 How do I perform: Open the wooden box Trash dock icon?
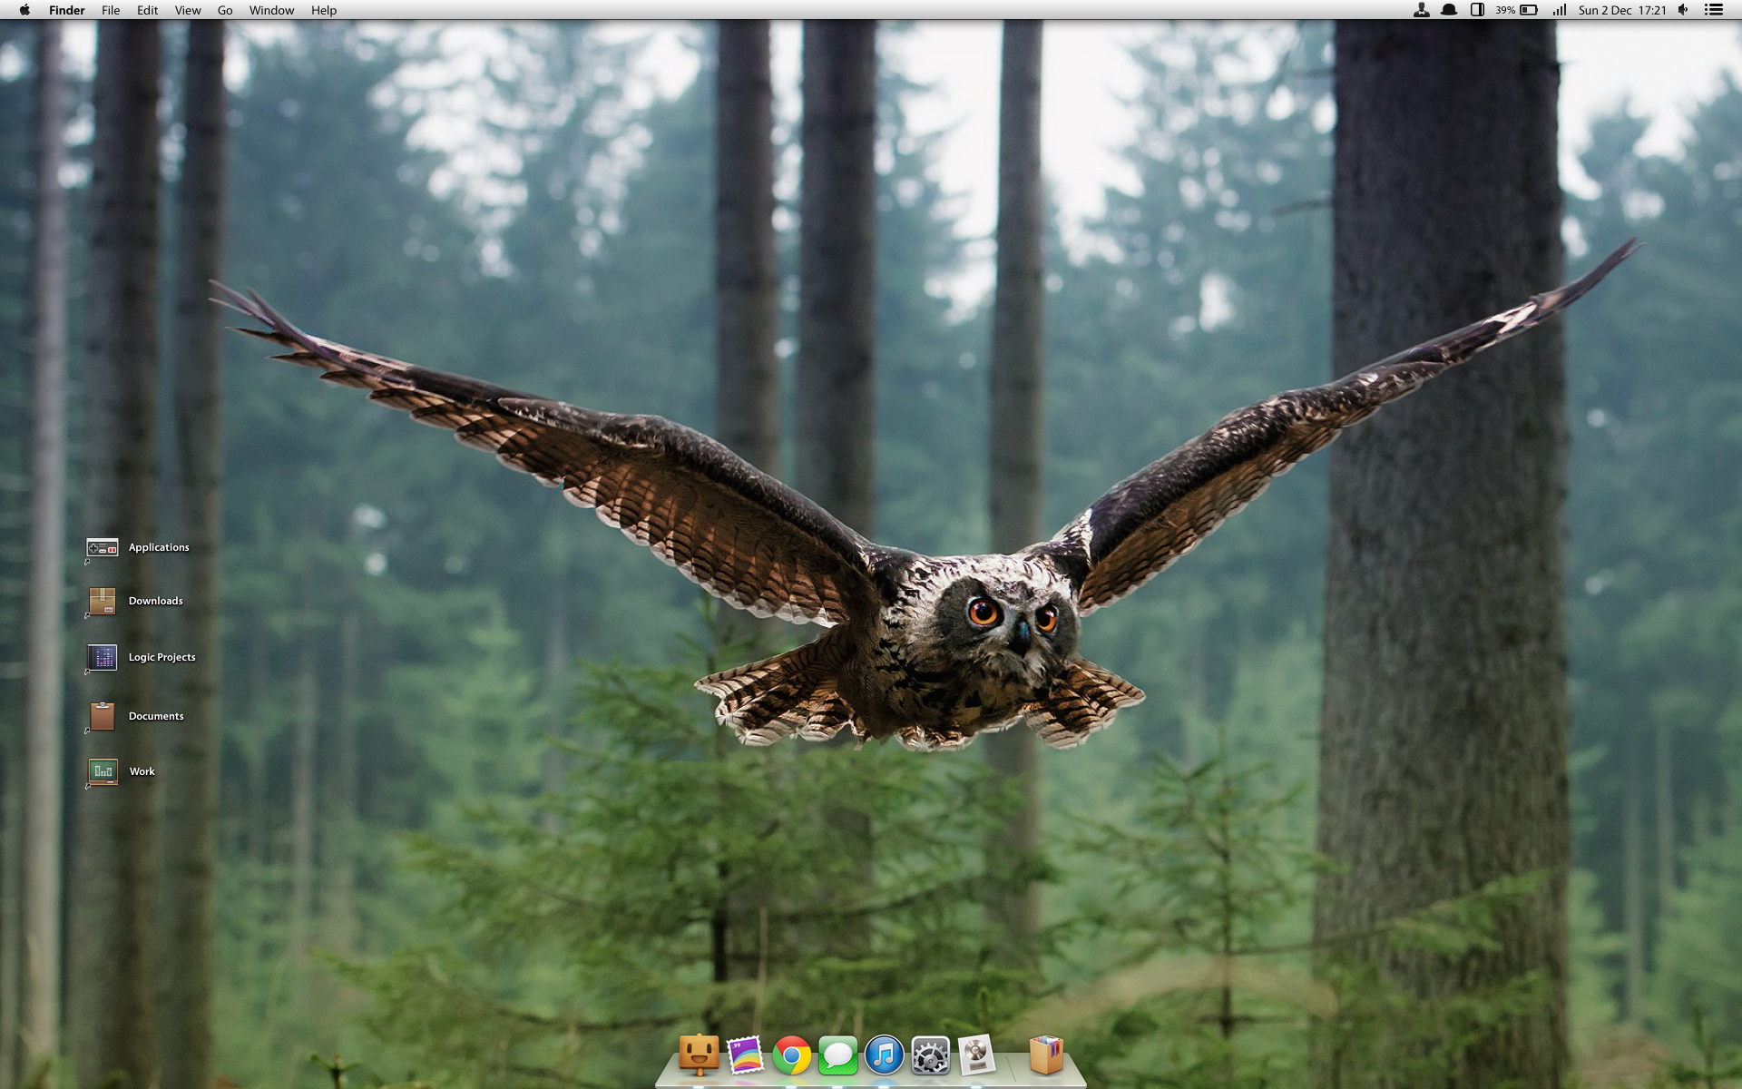[x=1046, y=1055]
